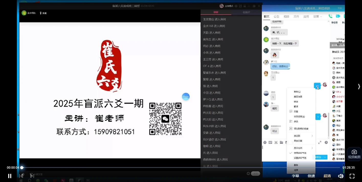
Task: Click the 倍速 playback speed control
Action: (311, 176)
